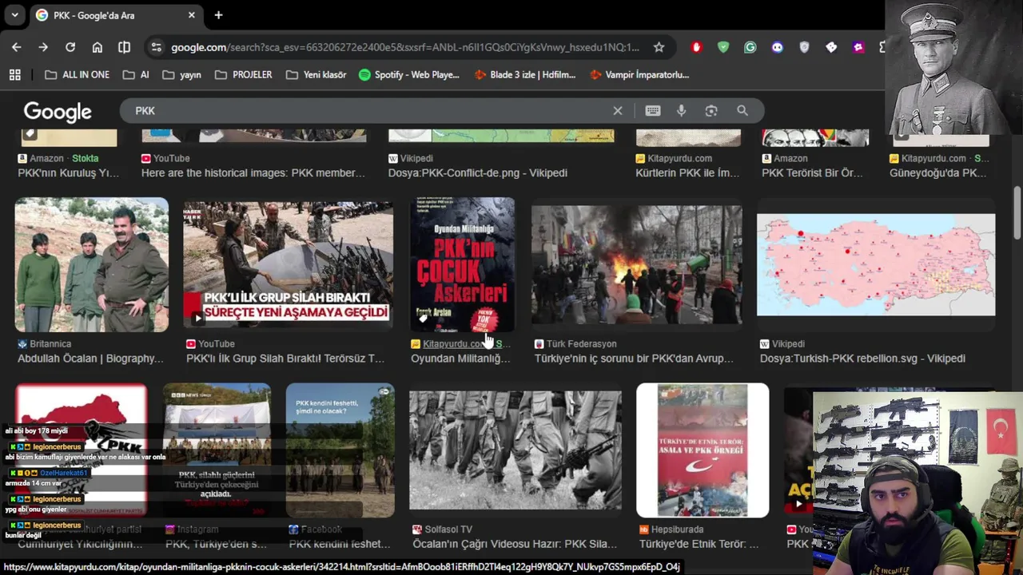Start voice search with microphone
Viewport: 1023px width, 575px height.
coord(681,110)
